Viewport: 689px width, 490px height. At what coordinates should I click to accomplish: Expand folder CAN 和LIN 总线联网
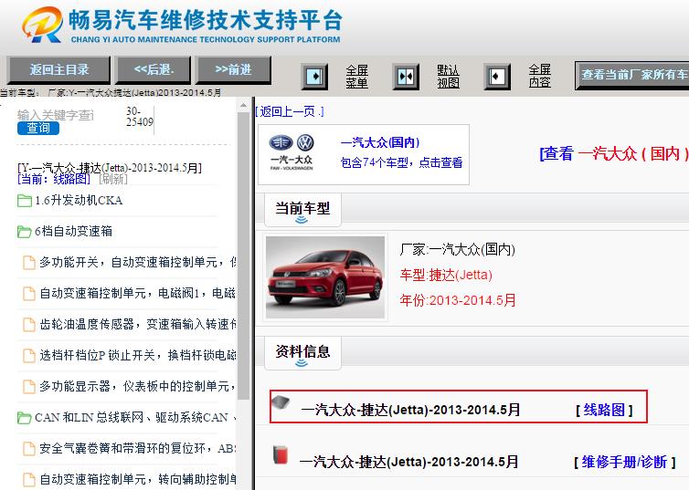tap(135, 417)
